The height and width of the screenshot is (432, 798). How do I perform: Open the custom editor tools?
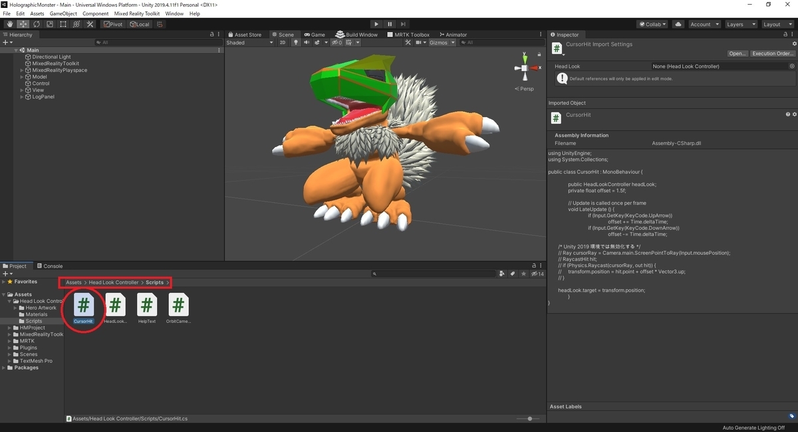[89, 24]
